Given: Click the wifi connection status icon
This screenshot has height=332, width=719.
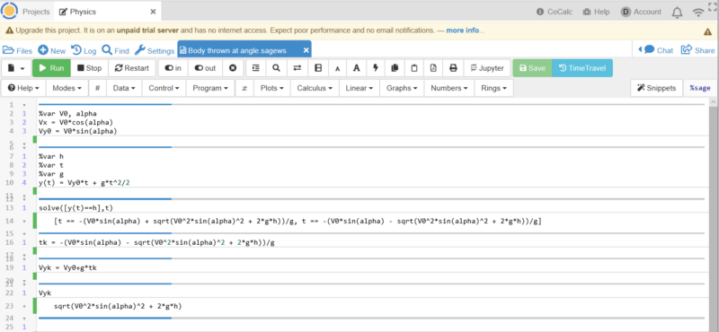Looking at the screenshot, I should [x=698, y=13].
